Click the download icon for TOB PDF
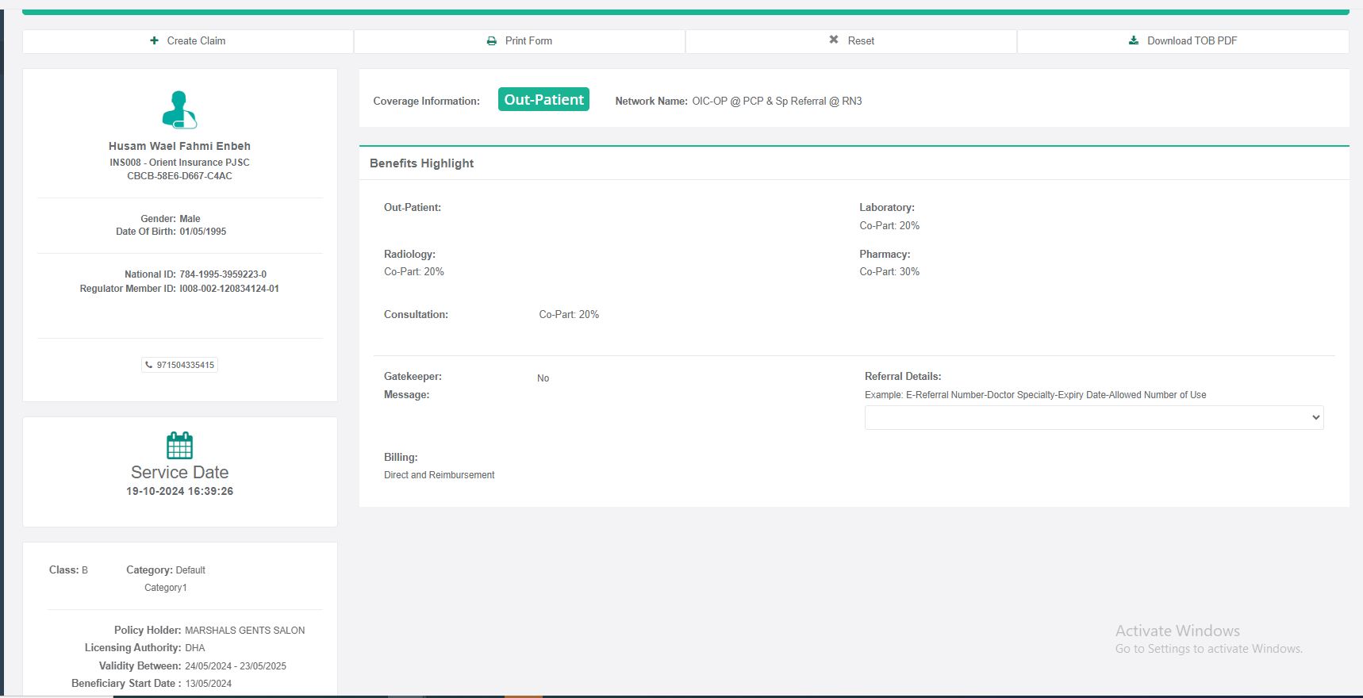The height and width of the screenshot is (698, 1363). [1134, 40]
